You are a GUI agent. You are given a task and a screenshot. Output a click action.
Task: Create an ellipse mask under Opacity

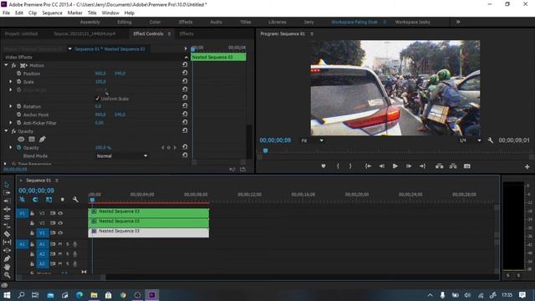[21, 140]
